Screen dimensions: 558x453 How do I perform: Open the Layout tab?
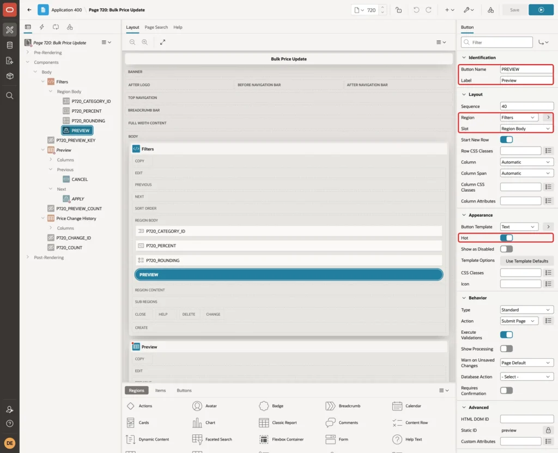pos(132,27)
